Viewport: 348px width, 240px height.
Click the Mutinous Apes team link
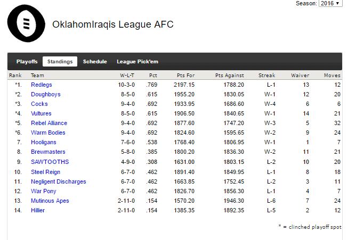click(x=50, y=201)
